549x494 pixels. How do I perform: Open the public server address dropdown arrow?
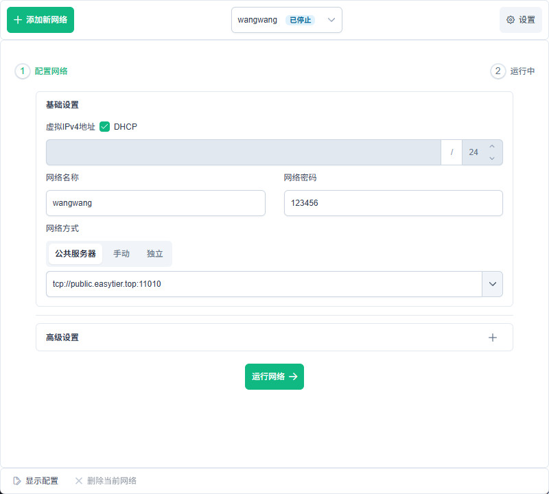(x=492, y=284)
